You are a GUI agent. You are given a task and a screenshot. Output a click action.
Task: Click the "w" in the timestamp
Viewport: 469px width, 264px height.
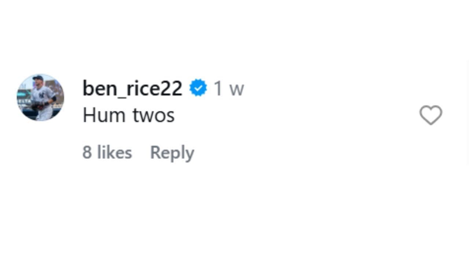(237, 89)
